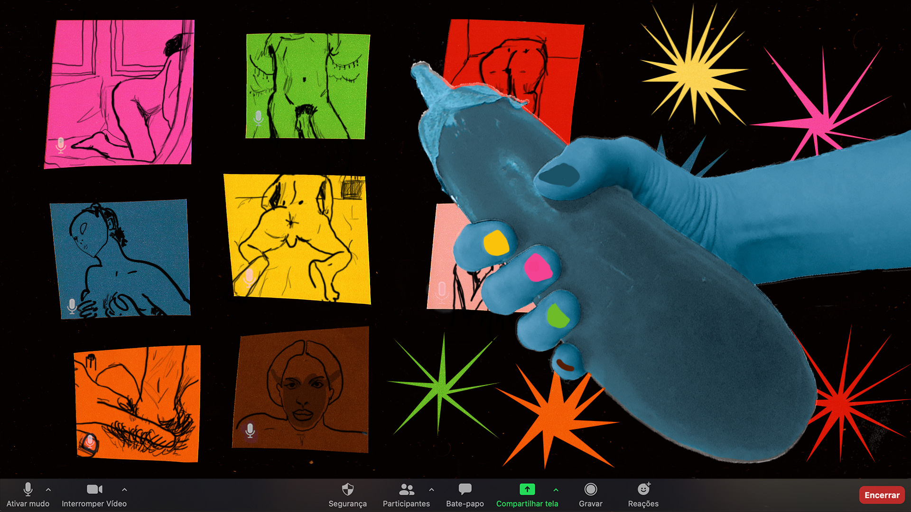This screenshot has height=512, width=911.
Task: Open the Reações emoji icon
Action: (x=643, y=489)
